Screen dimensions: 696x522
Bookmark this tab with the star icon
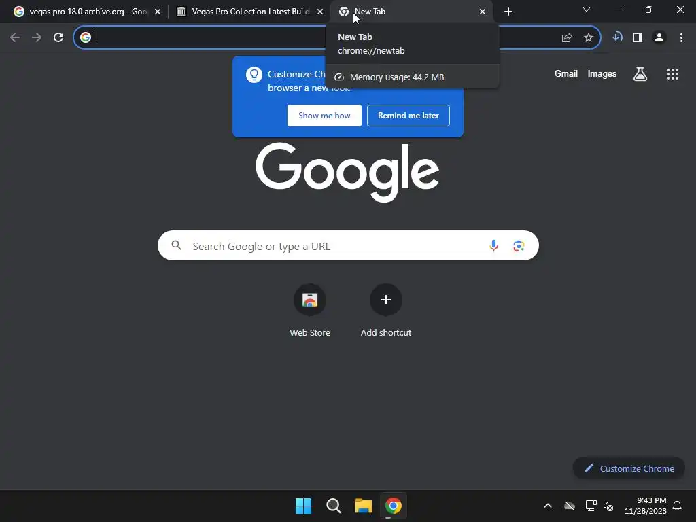[x=589, y=38]
